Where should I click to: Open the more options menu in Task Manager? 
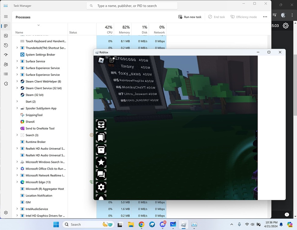point(265,17)
